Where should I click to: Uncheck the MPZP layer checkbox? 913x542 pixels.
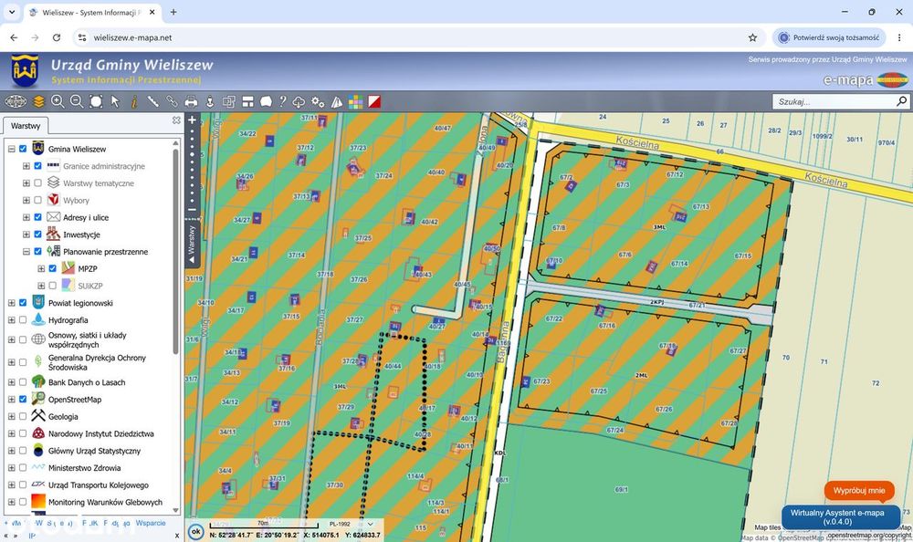[x=52, y=268]
